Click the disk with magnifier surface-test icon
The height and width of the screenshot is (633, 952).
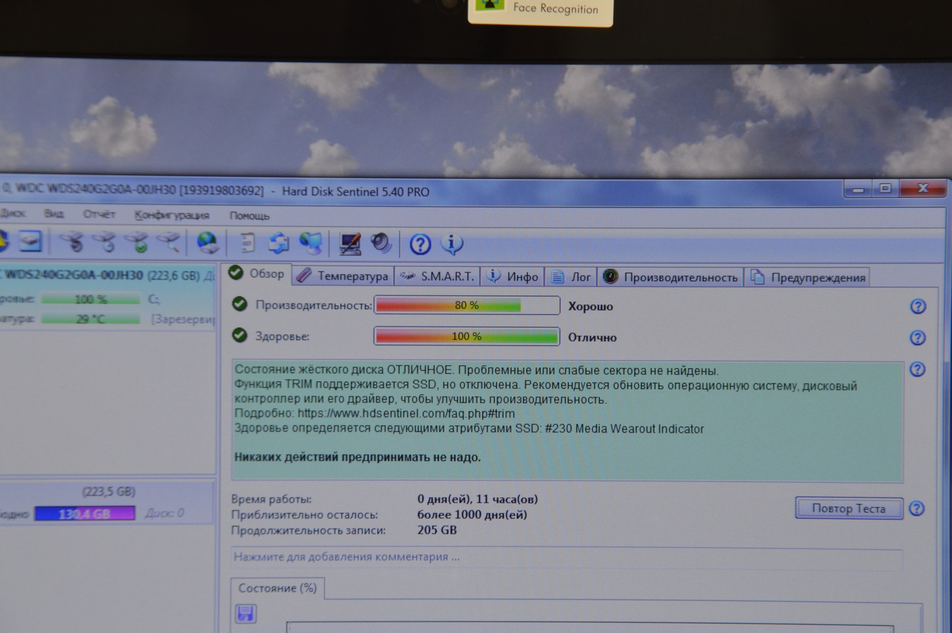(169, 241)
